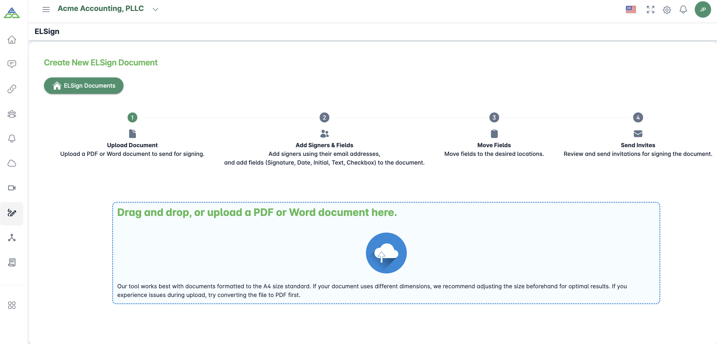Select the ELSign signature pen sidebar icon
The width and height of the screenshot is (717, 344).
click(12, 213)
